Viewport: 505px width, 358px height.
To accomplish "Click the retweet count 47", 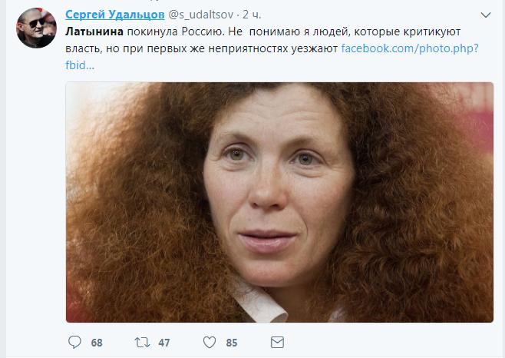I will pos(164,343).
